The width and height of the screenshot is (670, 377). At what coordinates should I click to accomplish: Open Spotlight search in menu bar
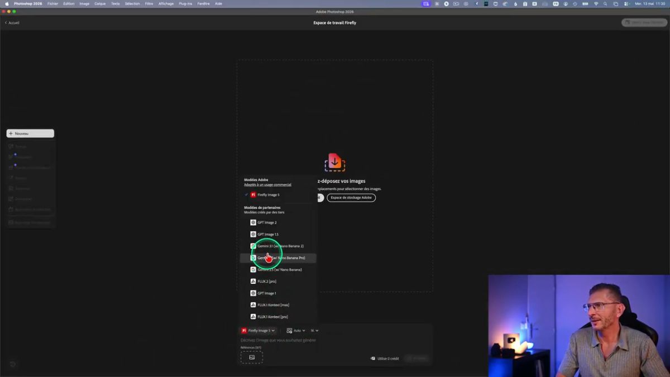[x=605, y=3]
